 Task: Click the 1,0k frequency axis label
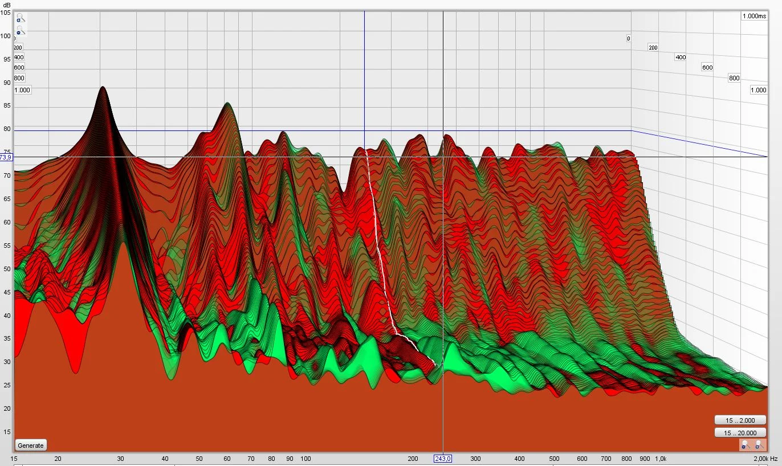[660, 459]
